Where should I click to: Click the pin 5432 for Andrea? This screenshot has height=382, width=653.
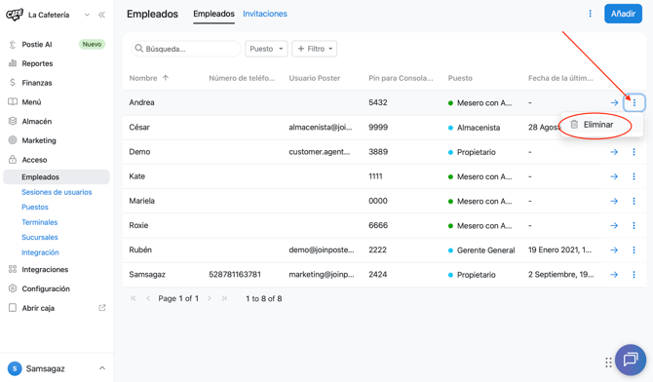click(x=378, y=102)
